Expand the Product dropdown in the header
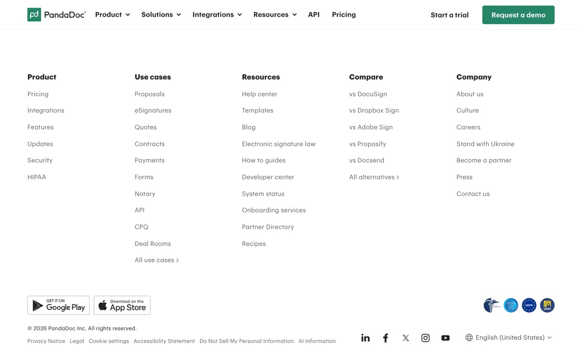Image resolution: width=582 pixels, height=363 pixels. [113, 15]
